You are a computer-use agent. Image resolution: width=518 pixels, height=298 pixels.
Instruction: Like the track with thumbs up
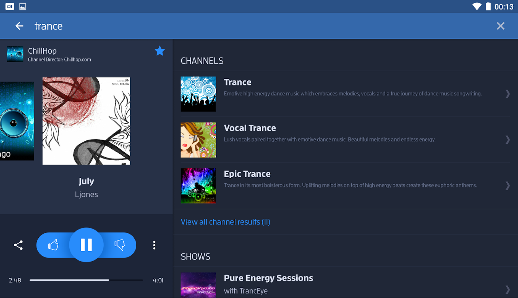(53, 245)
